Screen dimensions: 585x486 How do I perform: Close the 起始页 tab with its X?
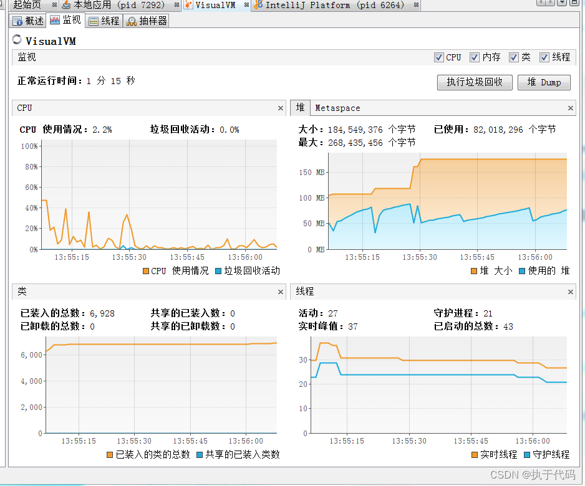(x=54, y=5)
